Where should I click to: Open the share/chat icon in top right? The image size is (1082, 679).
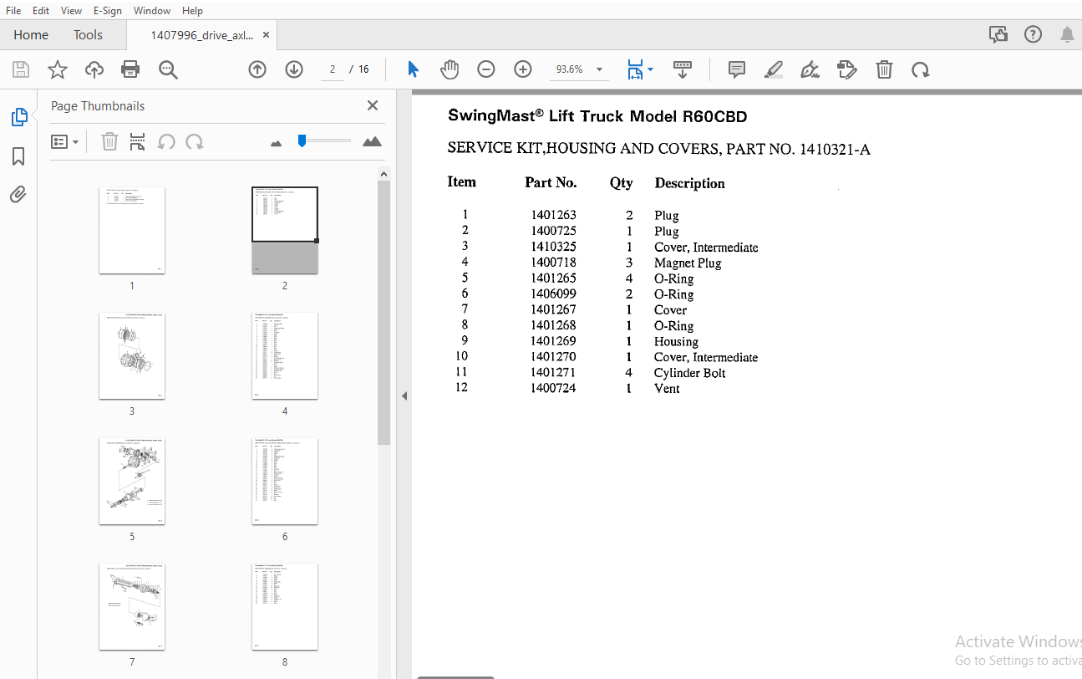coord(998,34)
